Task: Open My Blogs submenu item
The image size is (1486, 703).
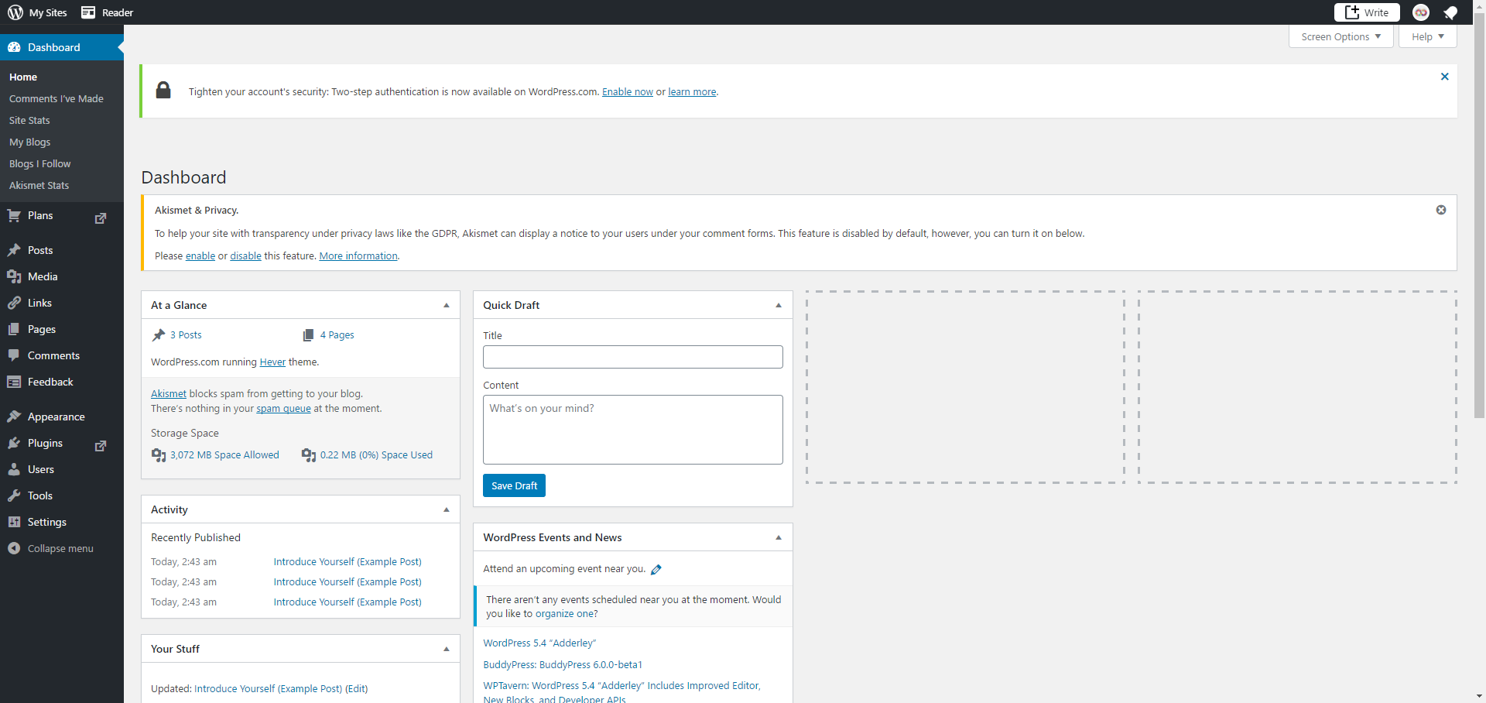Action: [29, 142]
